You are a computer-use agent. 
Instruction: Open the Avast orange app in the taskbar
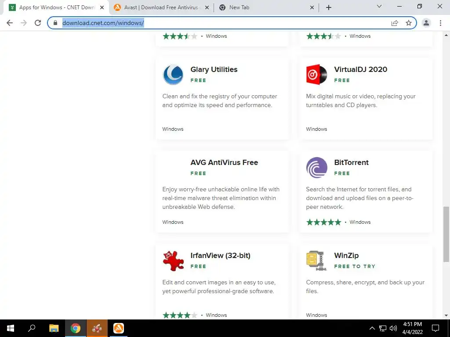[x=119, y=328]
